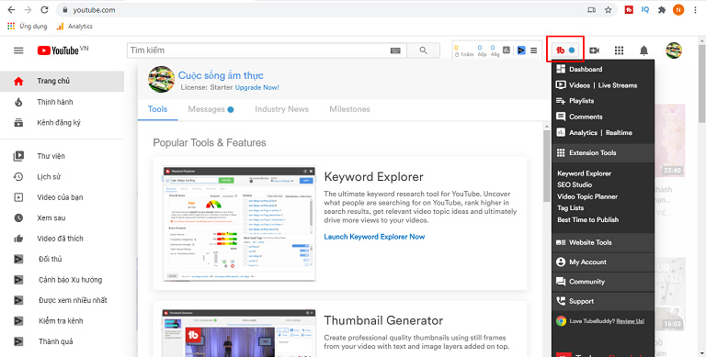Click the Tìm kiếm search field

[x=259, y=50]
